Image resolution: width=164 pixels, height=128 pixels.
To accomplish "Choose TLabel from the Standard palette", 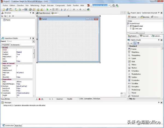I will 133,58.
